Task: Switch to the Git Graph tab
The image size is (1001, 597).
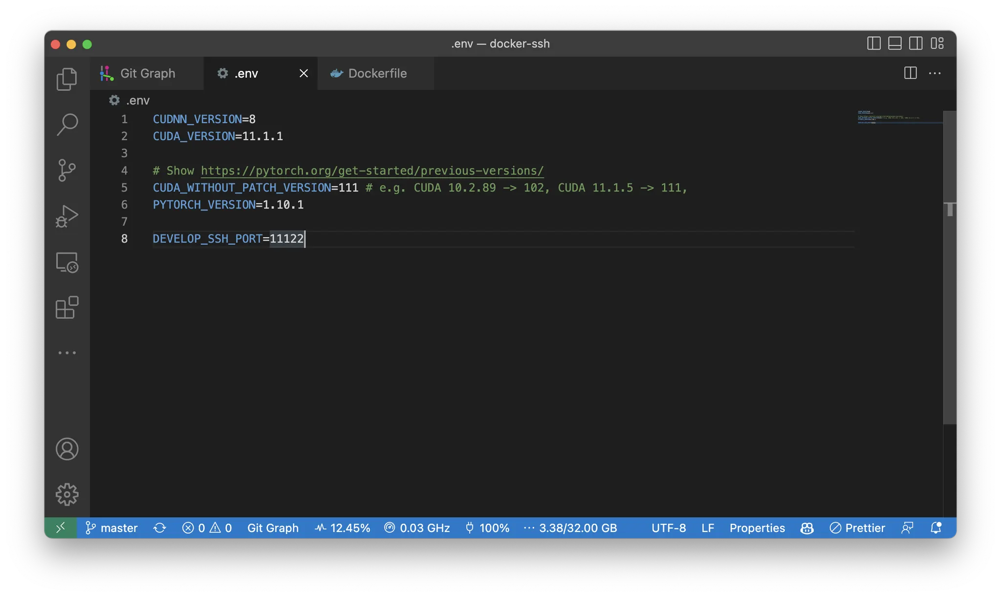Action: 147,73
